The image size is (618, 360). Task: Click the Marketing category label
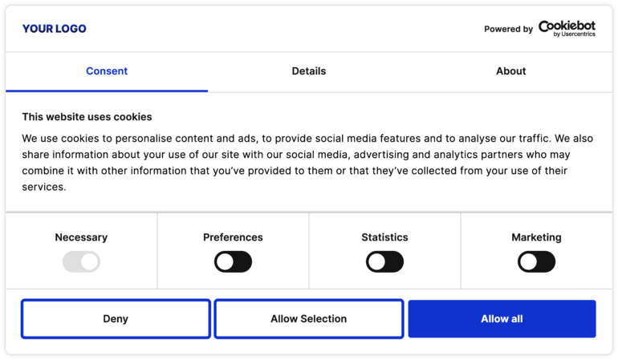click(x=536, y=237)
